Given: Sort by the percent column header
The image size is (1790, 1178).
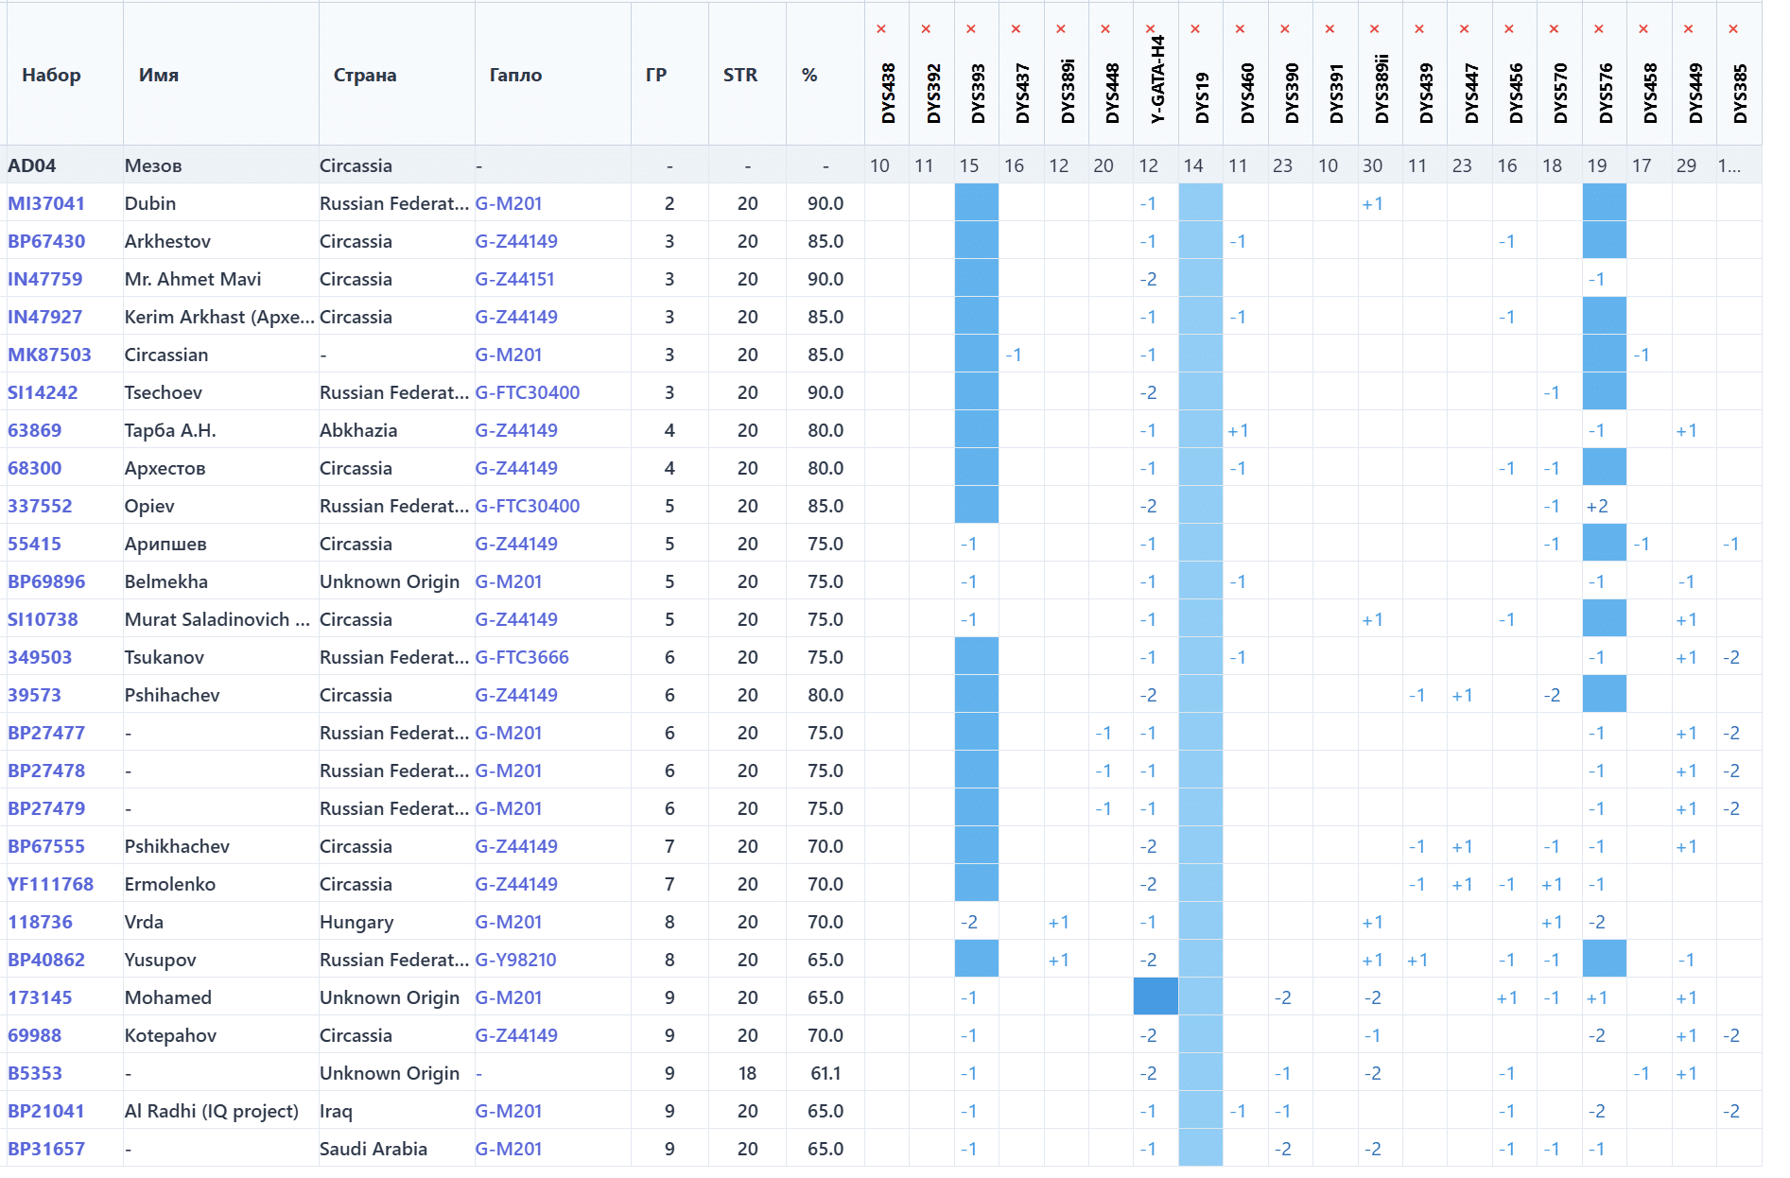Looking at the screenshot, I should [809, 75].
